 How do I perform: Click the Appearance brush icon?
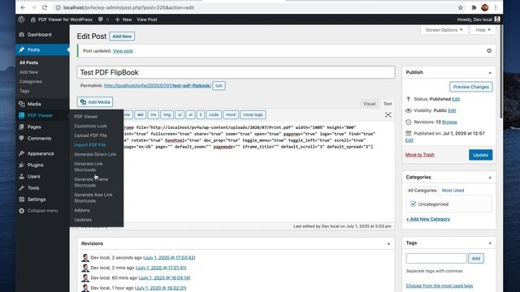click(x=22, y=153)
